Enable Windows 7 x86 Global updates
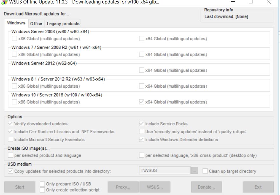 point(14,54)
